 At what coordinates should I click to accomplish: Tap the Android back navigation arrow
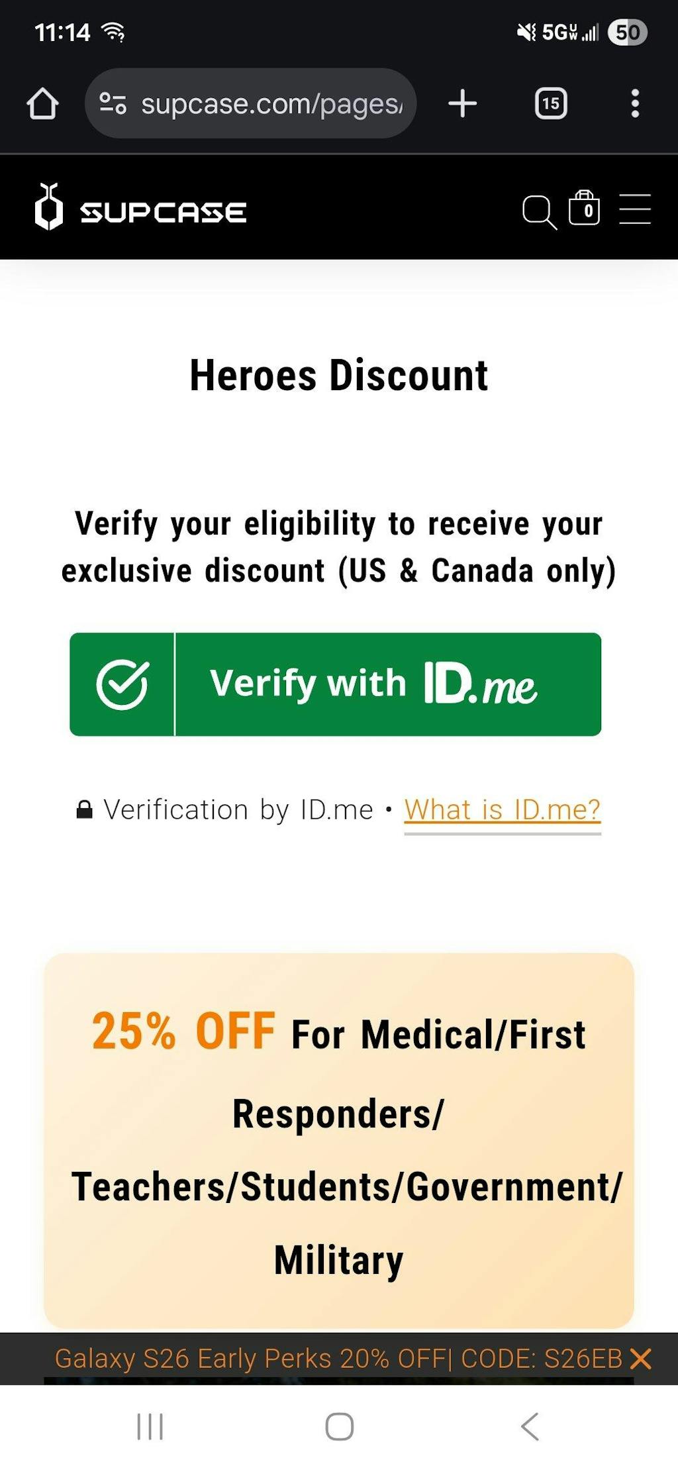[530, 1426]
